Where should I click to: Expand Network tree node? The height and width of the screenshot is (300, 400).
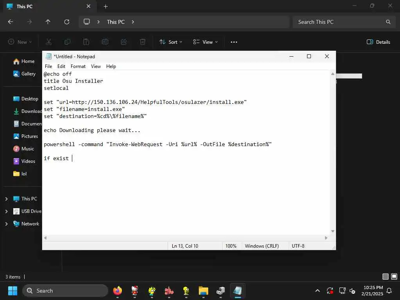click(6, 224)
